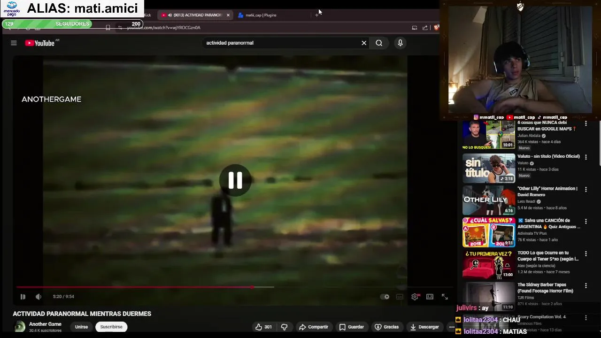The image size is (601, 338).
Task: Open The Sidney Barber Tapes thumbnail
Action: 488,296
